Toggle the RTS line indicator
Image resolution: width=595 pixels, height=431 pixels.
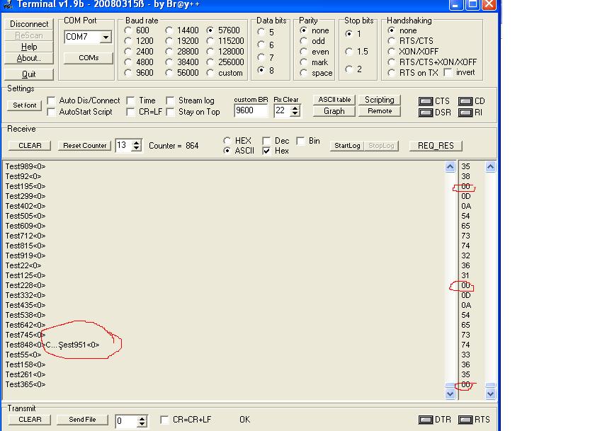click(x=465, y=420)
